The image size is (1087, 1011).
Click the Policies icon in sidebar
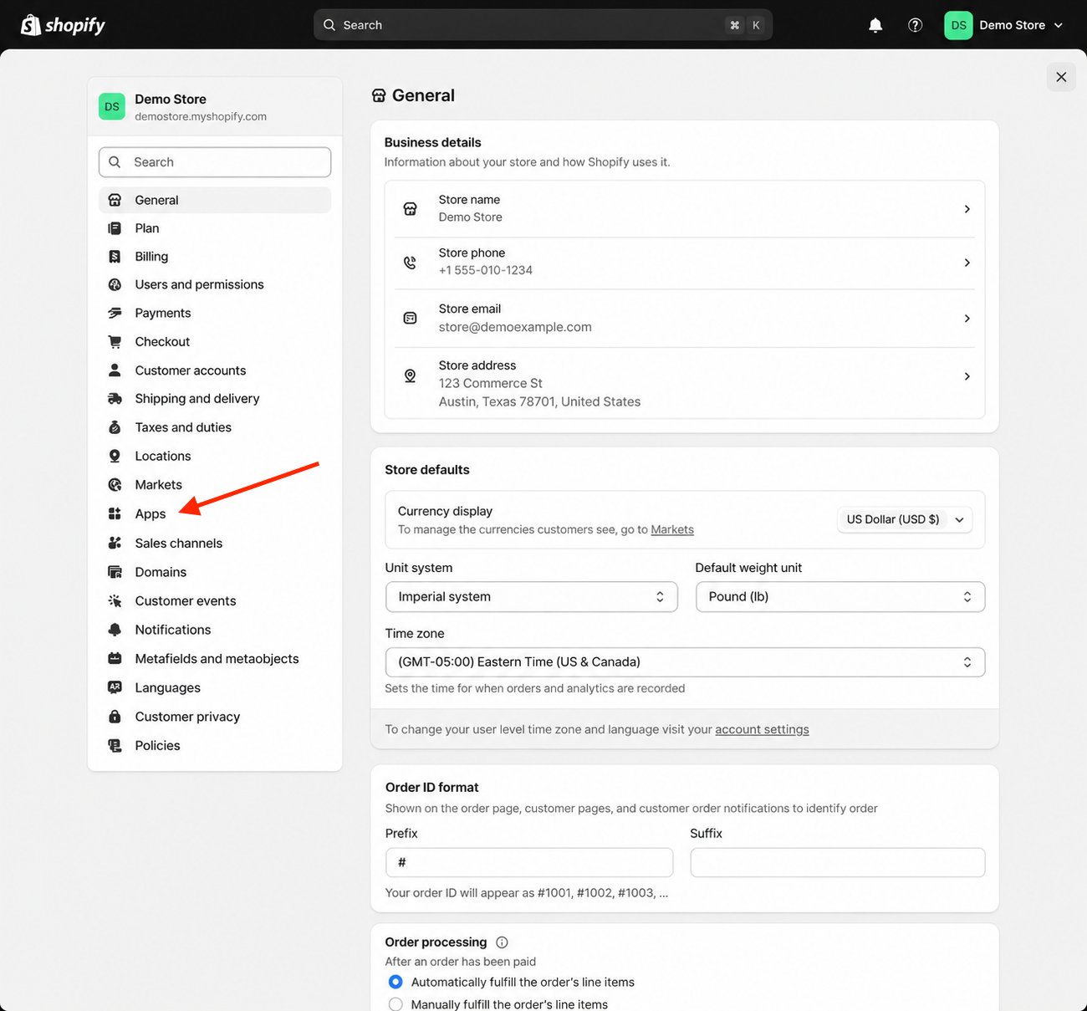pos(115,745)
